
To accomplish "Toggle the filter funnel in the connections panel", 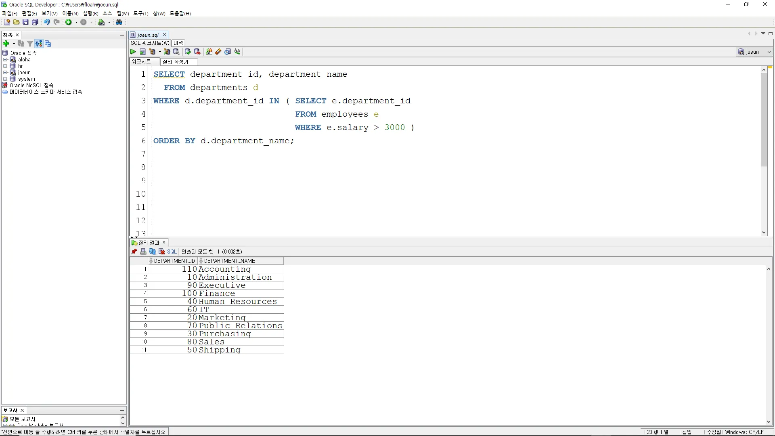I will coord(30,44).
